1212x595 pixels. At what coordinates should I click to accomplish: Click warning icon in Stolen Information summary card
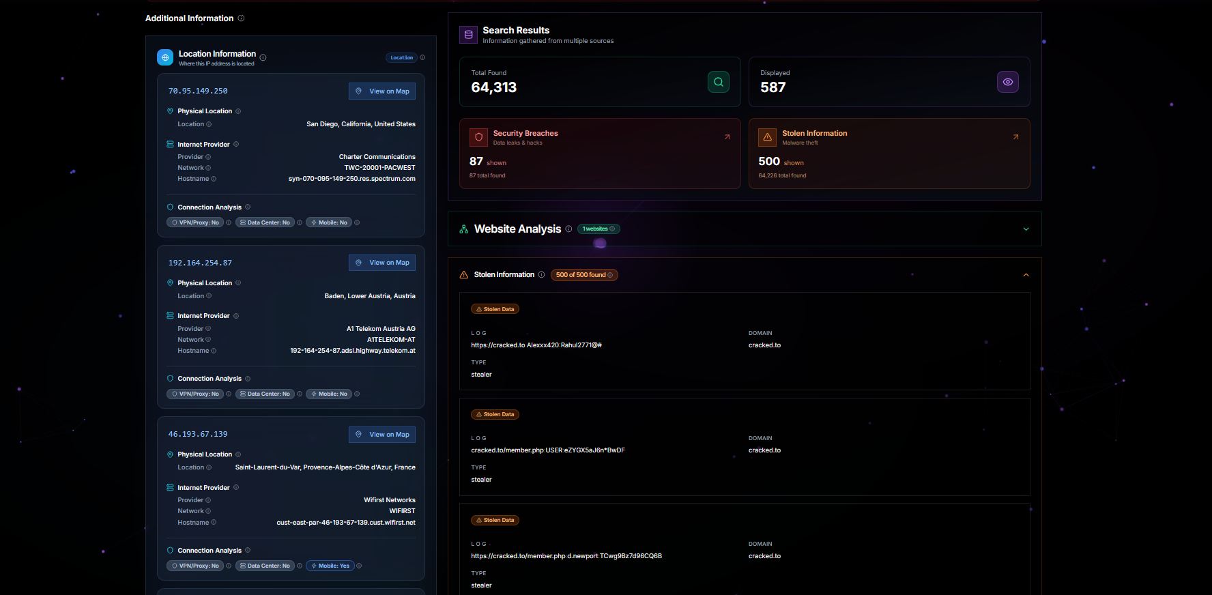[x=768, y=137]
